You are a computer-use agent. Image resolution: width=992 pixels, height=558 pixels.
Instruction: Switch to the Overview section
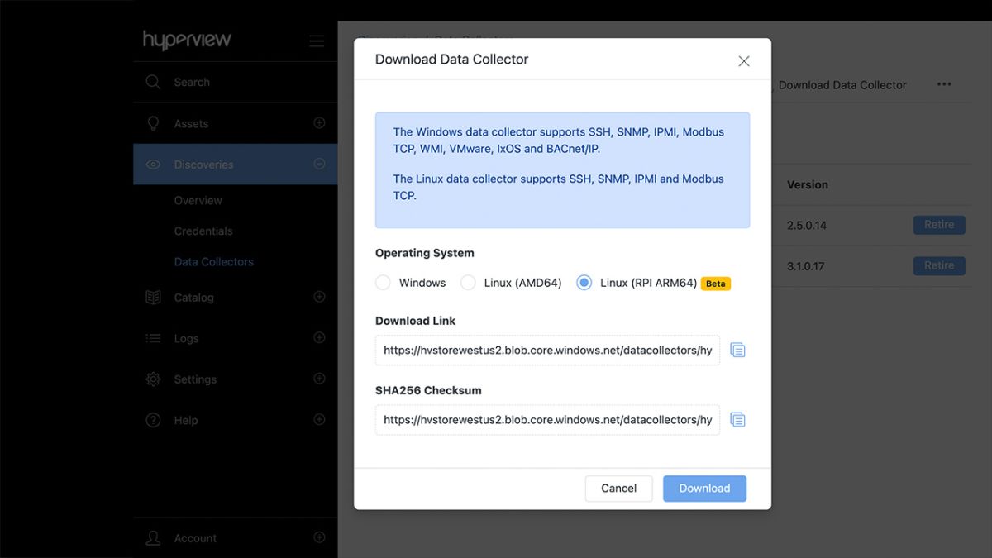click(199, 200)
